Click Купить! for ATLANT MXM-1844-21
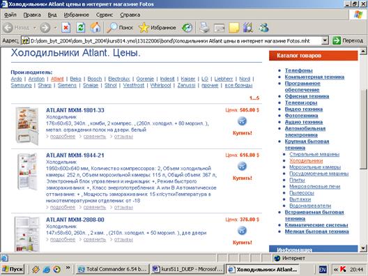This screenshot has width=368, height=276. 243,178
